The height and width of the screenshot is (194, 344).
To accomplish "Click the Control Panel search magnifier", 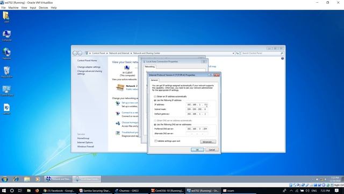I will click(x=282, y=53).
